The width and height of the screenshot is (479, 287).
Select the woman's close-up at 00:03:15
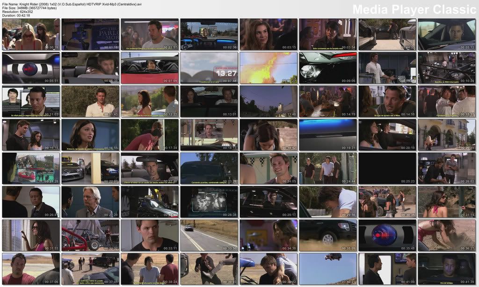point(269,35)
